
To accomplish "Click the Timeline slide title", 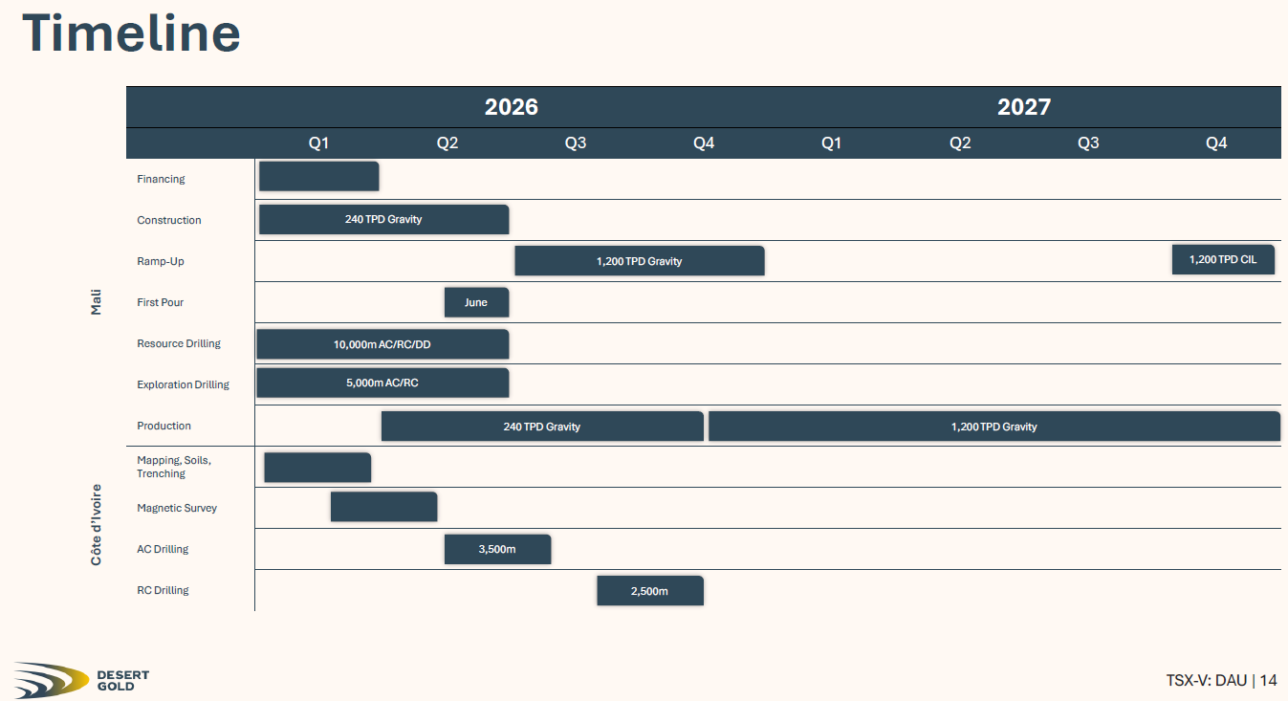I will point(131,33).
